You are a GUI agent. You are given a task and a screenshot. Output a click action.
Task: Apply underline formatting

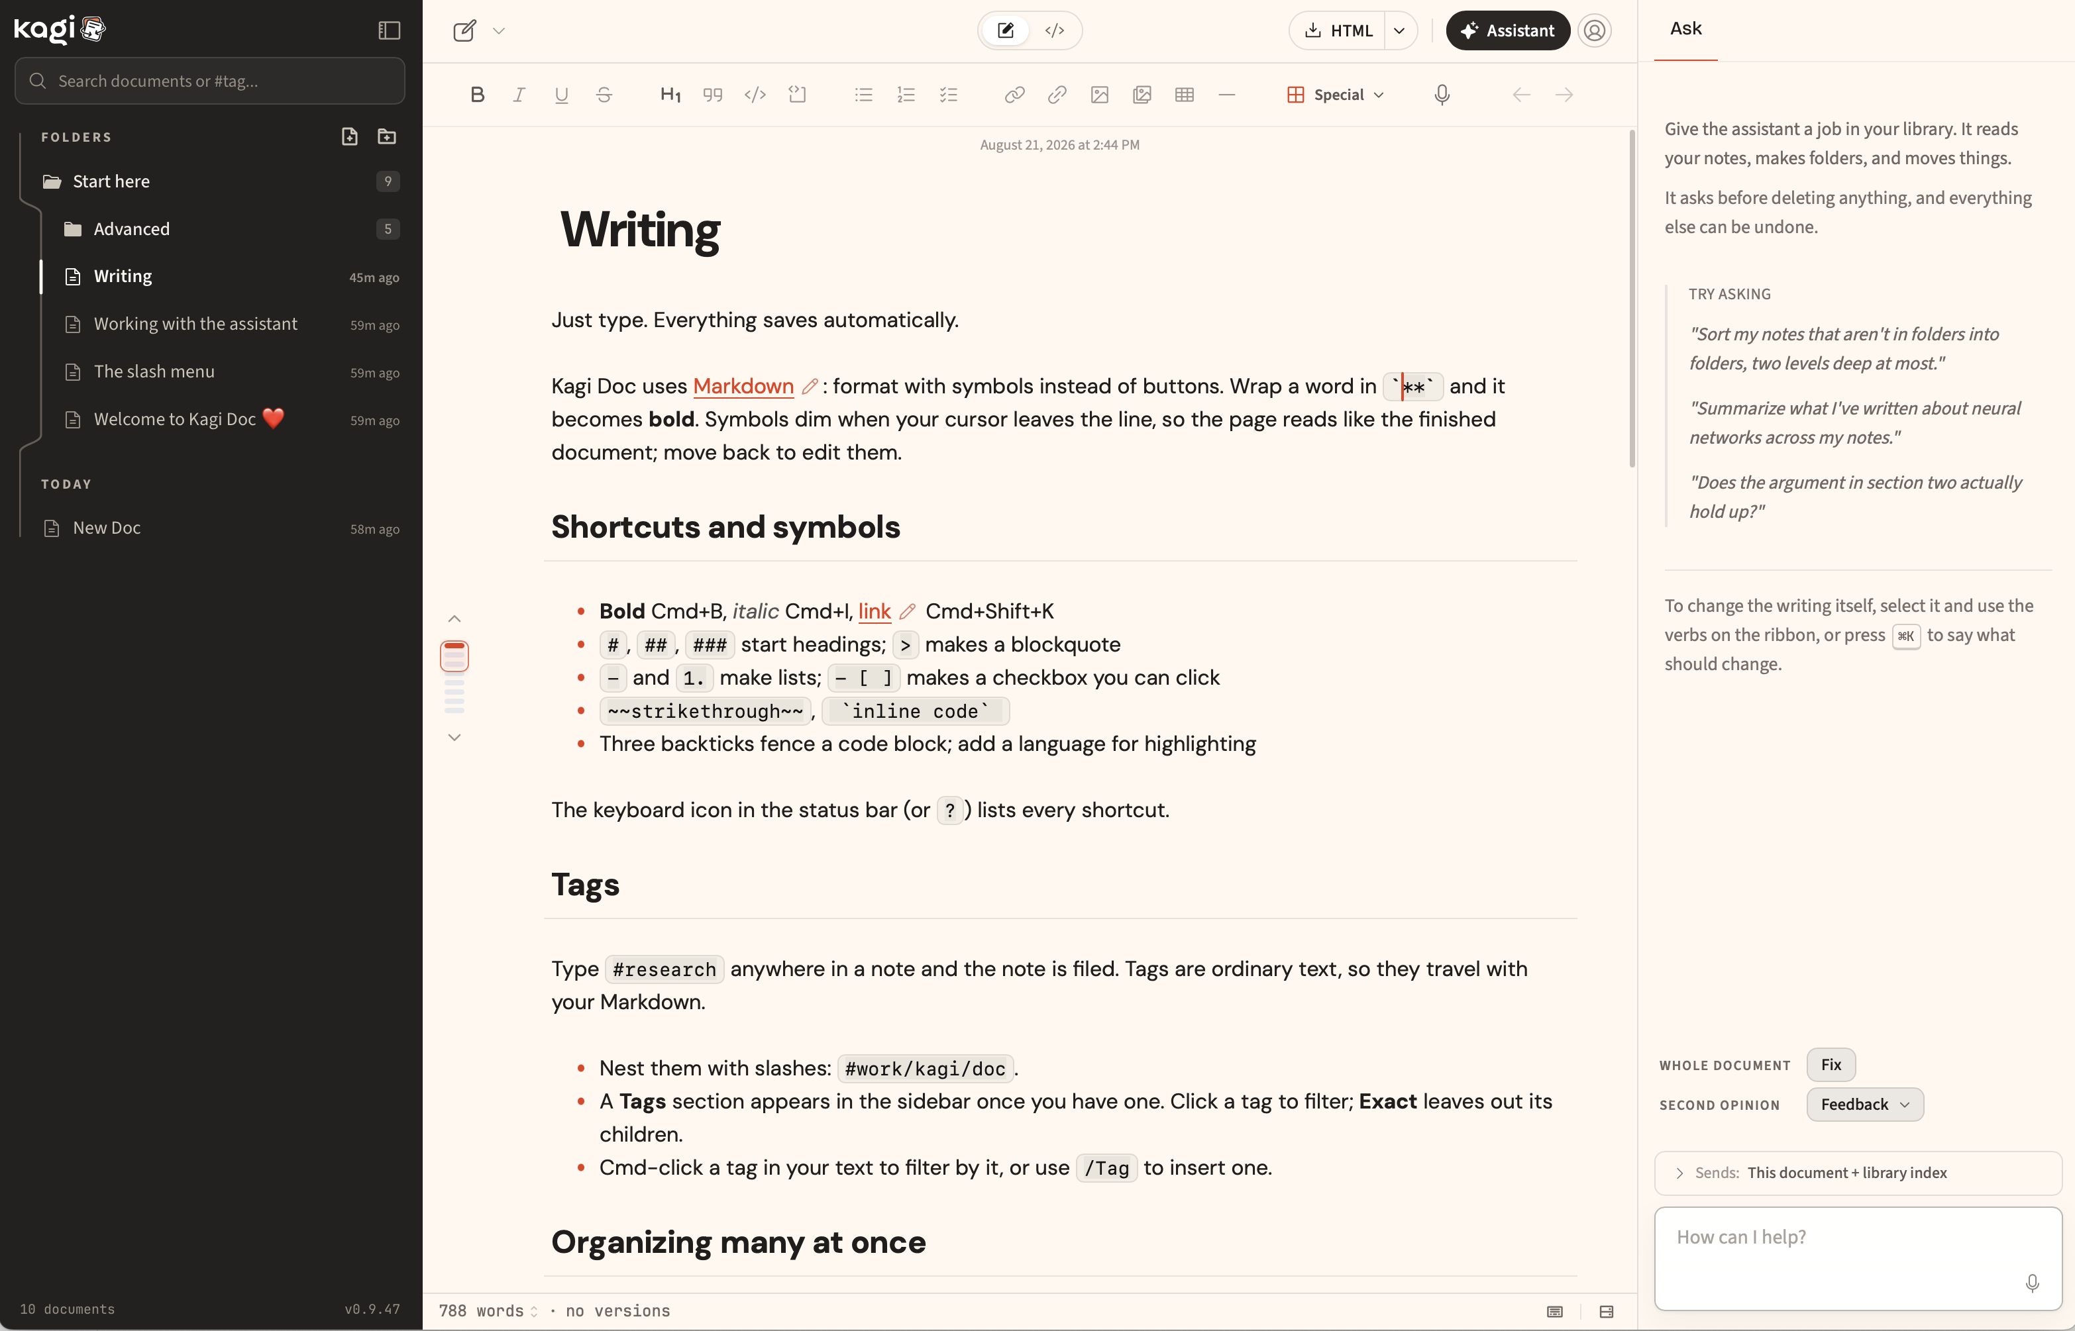[x=561, y=95]
